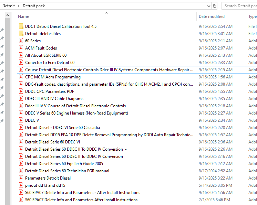Click the Refresh button in address bar
Viewport: 257px width, 205px height.
[215, 6]
